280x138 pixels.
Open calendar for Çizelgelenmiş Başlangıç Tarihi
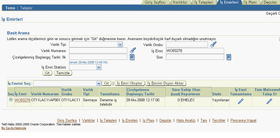click(132, 57)
